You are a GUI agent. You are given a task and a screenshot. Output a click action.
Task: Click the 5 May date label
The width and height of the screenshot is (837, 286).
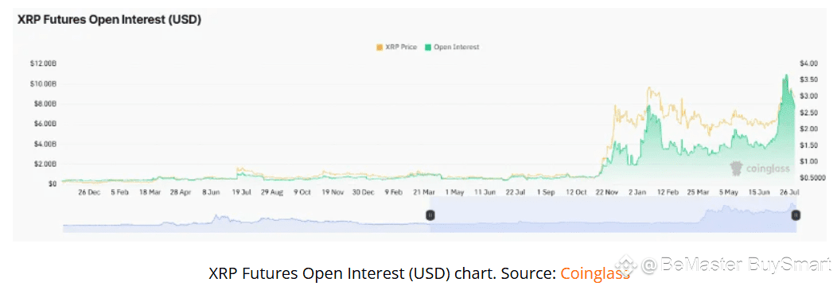(729, 191)
